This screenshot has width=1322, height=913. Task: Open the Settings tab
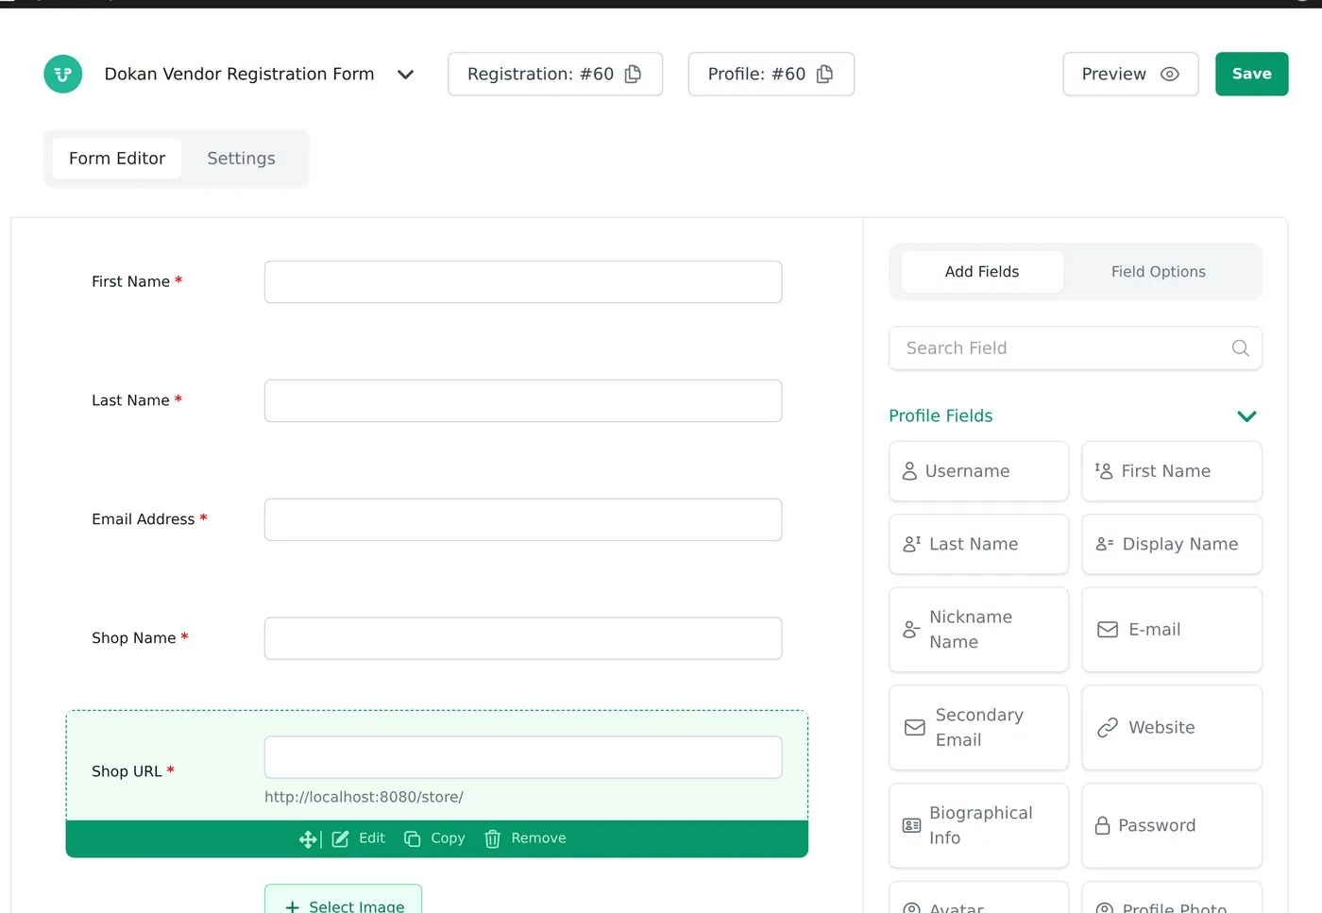[x=242, y=159]
